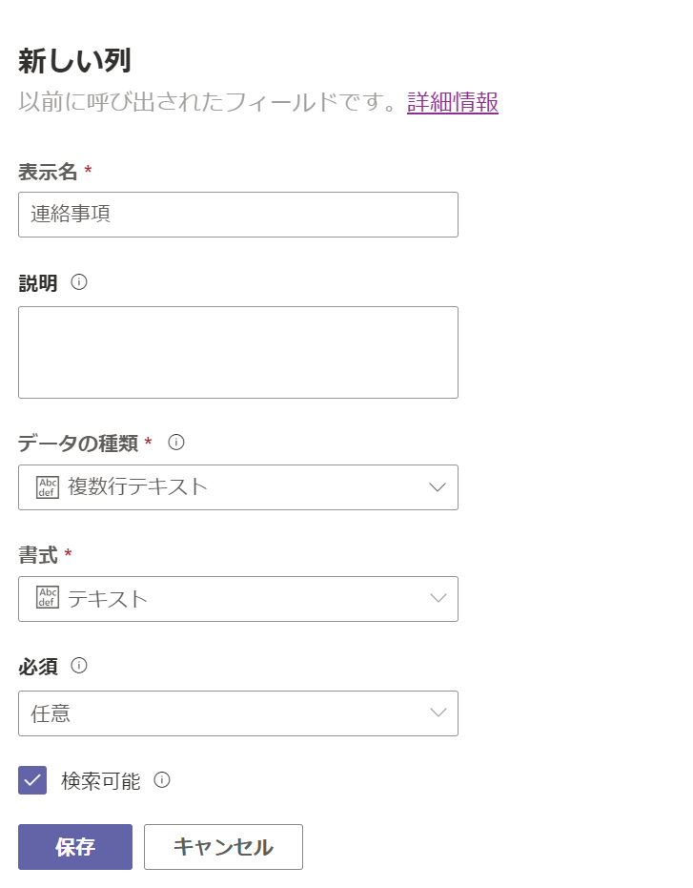This screenshot has height=888, width=693.
Task: Open the 書式 dropdown showing テキスト
Action: pos(238,599)
